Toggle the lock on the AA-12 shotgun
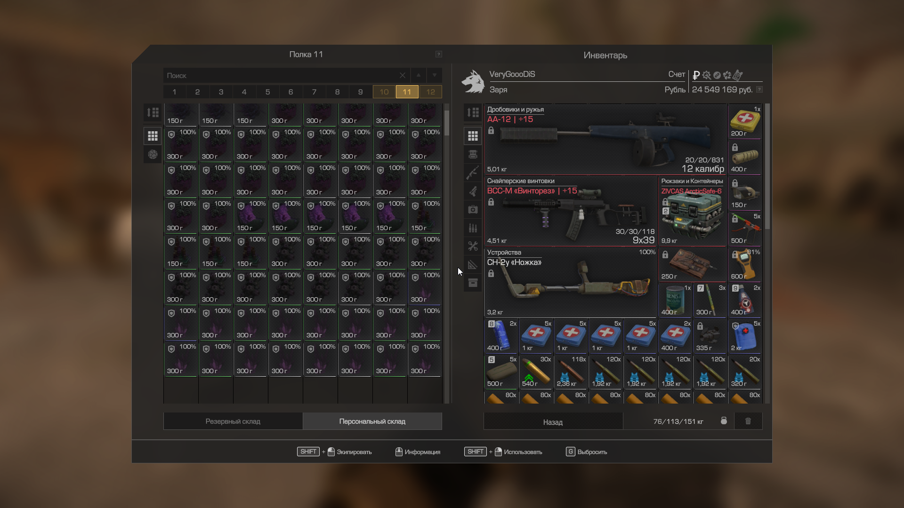904x508 pixels. point(491,131)
